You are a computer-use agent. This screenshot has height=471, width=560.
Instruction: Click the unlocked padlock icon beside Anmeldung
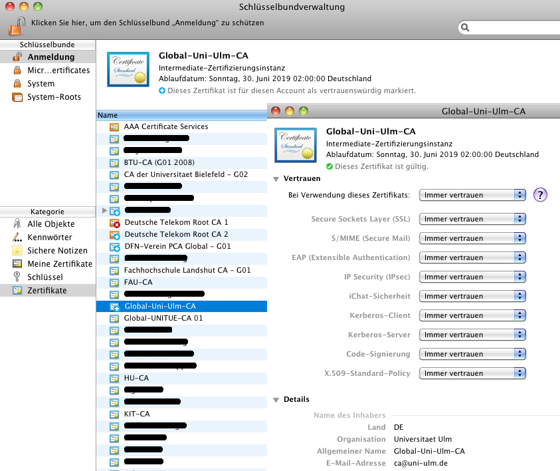coord(17,57)
